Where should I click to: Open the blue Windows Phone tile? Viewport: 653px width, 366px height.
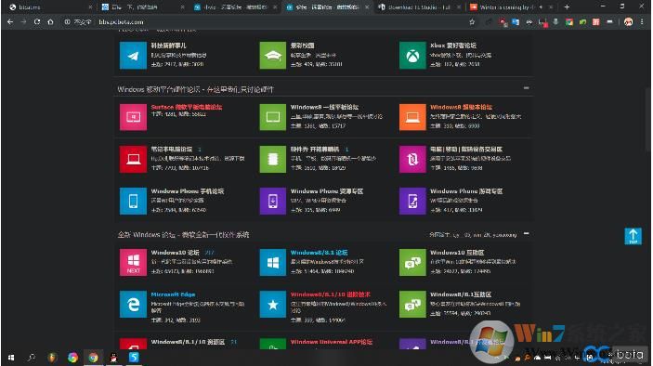(133, 201)
